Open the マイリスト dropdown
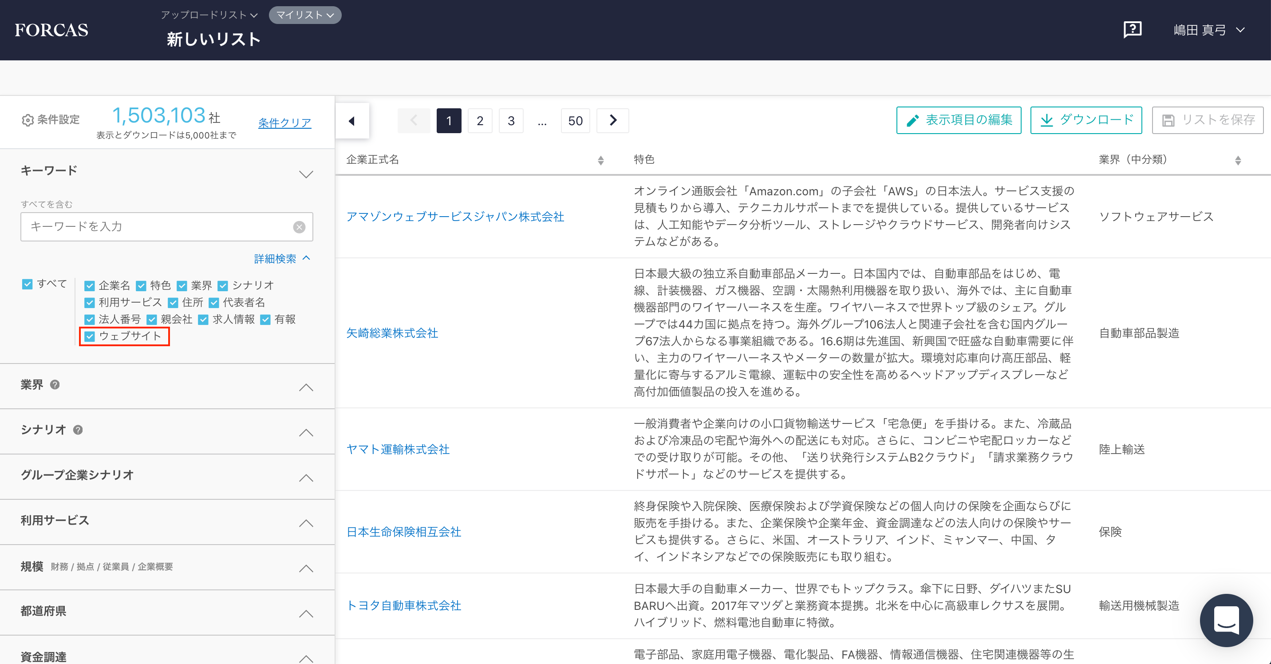Screen dimensions: 1271x664 (x=305, y=15)
